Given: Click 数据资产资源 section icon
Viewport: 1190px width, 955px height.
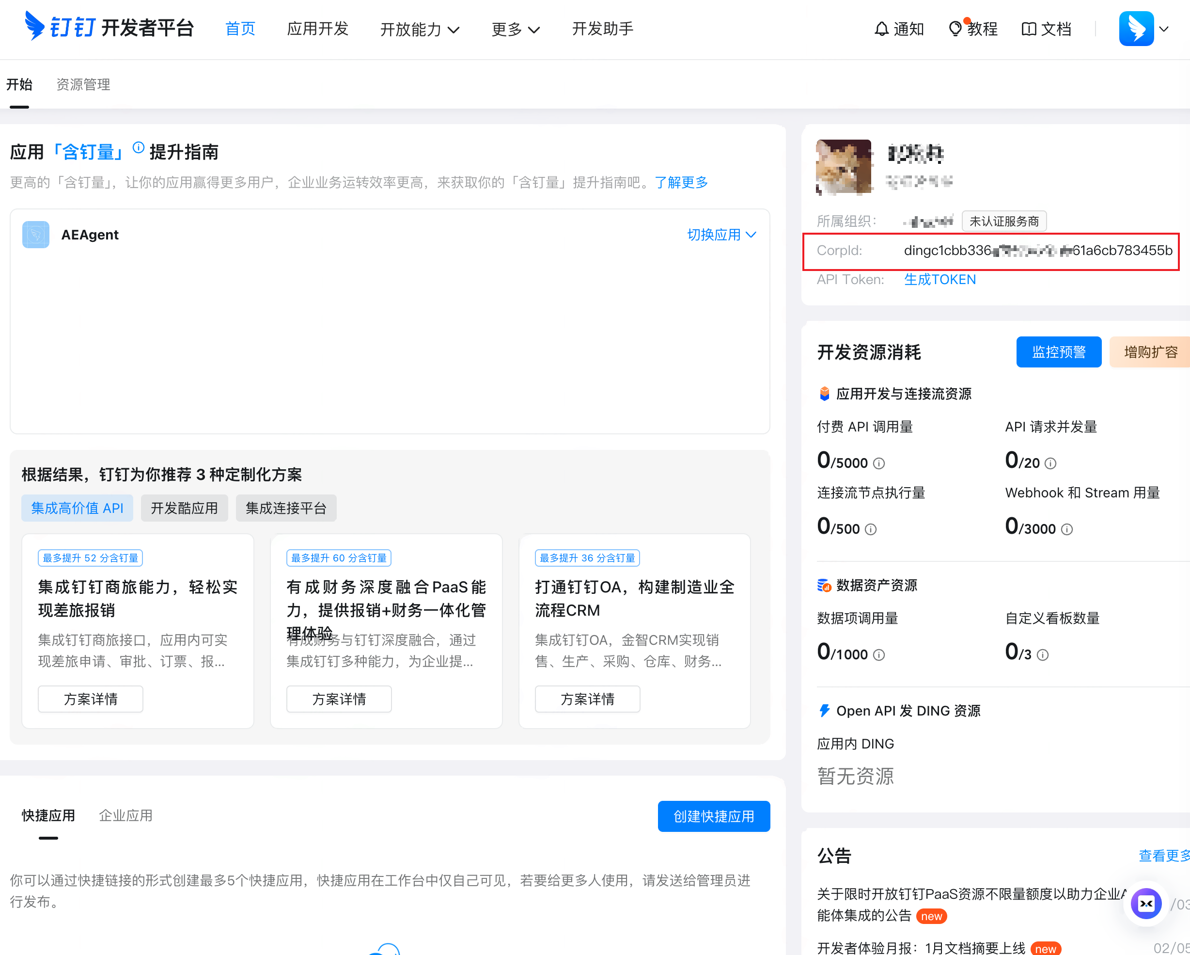Looking at the screenshot, I should [824, 586].
